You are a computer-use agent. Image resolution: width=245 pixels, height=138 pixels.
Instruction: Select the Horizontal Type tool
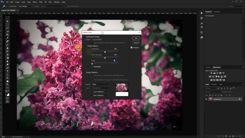tap(7, 71)
